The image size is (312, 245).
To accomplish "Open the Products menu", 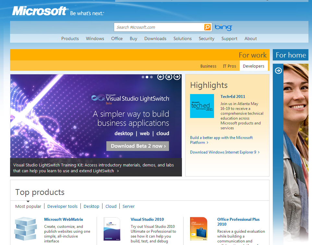I will click(70, 39).
